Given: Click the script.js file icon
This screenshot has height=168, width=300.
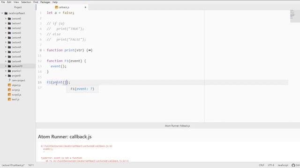Looking at the screenshot, I should 9,90.
